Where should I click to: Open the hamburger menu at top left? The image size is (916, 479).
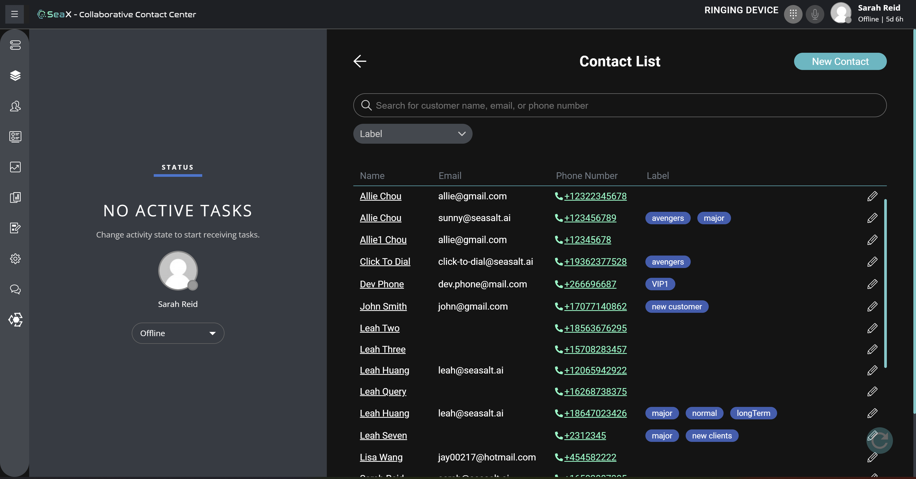[14, 14]
